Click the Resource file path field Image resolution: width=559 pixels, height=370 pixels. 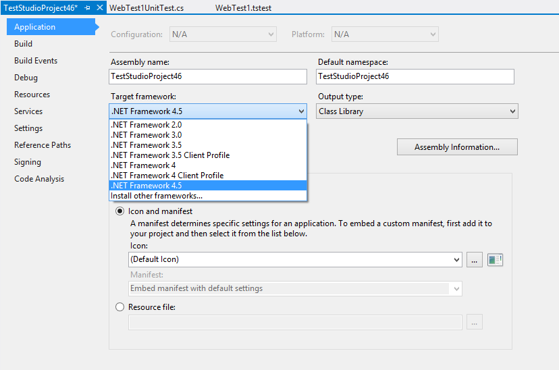pyautogui.click(x=295, y=322)
